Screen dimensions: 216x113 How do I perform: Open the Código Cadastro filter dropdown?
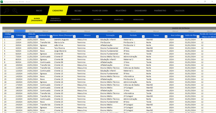click(x=12, y=37)
